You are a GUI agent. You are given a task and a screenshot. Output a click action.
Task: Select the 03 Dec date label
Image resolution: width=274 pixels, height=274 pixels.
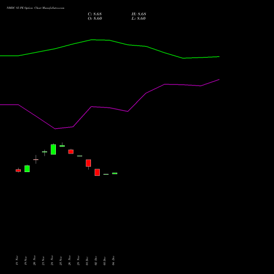[x=105, y=260]
